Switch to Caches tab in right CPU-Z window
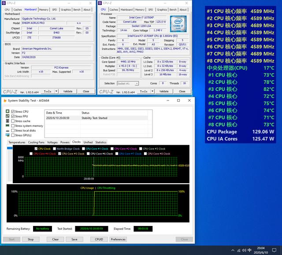 coord(114,10)
